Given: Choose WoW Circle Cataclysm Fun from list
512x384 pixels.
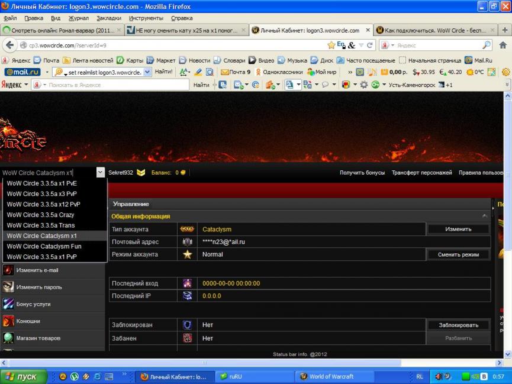Looking at the screenshot, I should point(44,246).
